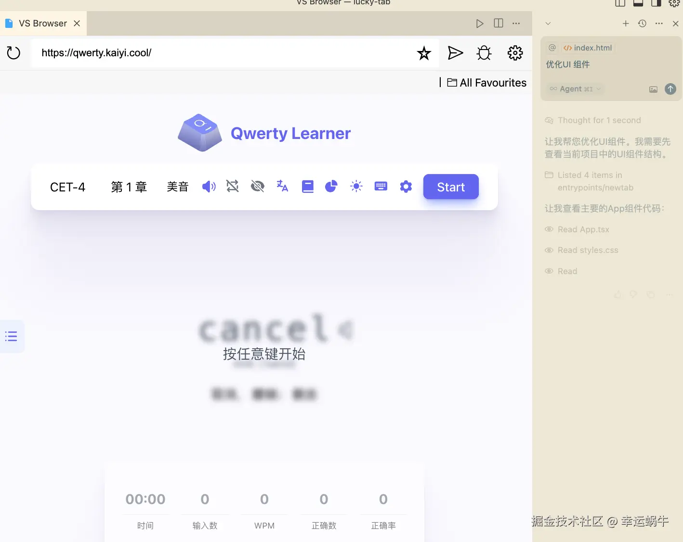Toggle light theme sun icon
The width and height of the screenshot is (683, 542).
[356, 186]
